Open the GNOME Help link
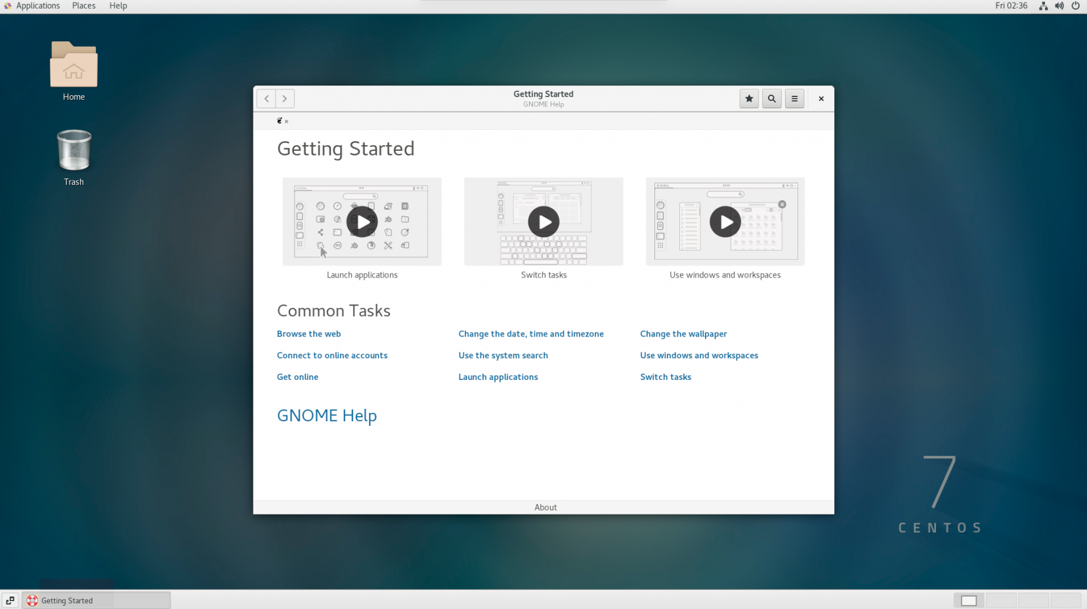This screenshot has height=609, width=1087. [327, 416]
